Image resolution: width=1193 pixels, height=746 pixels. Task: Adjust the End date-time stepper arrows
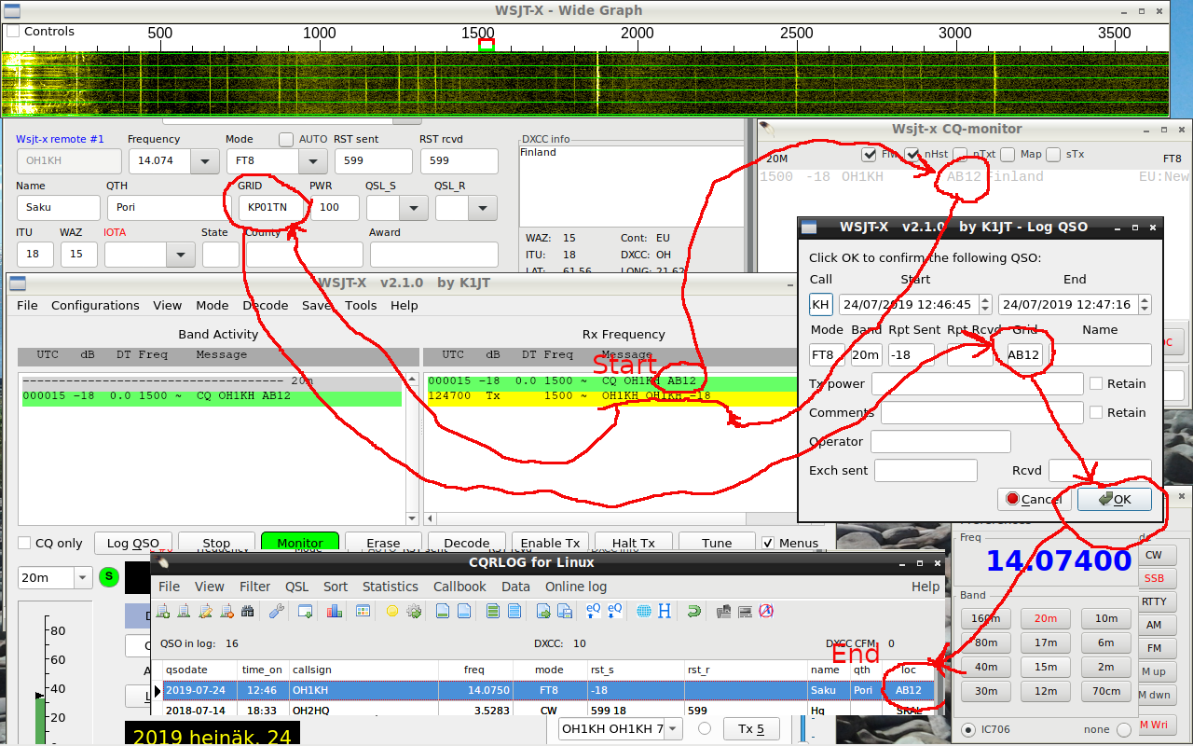[x=1145, y=305]
